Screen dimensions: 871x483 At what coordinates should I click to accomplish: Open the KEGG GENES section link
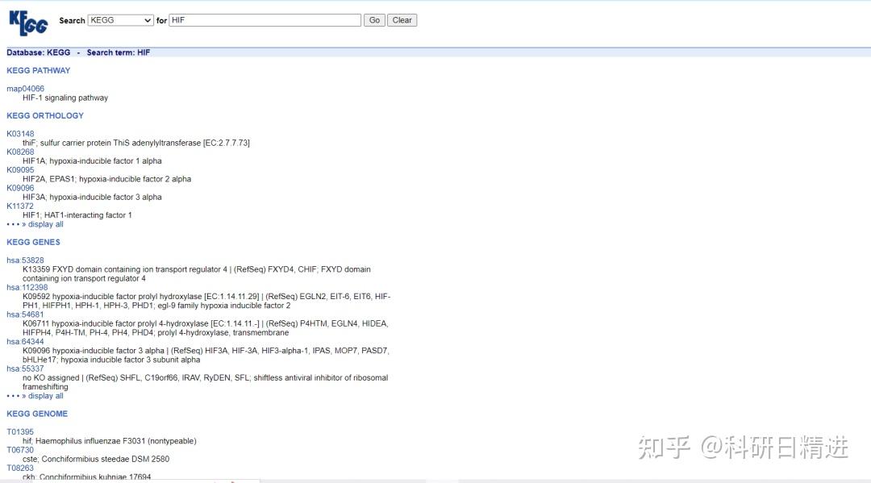pos(33,242)
